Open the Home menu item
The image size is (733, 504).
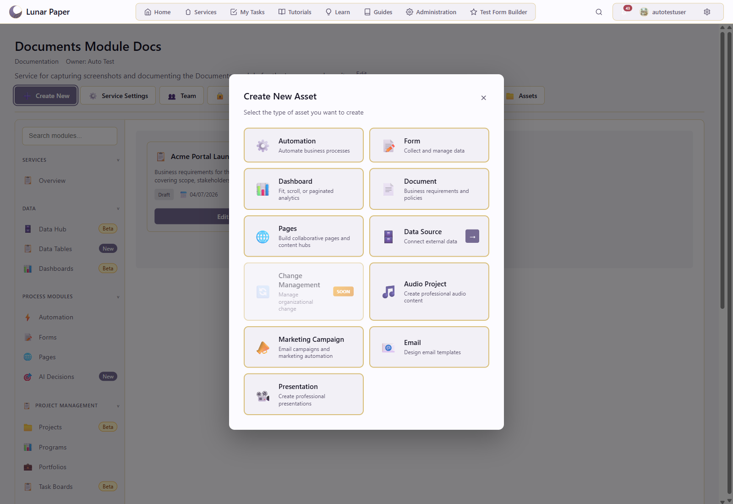coord(158,12)
